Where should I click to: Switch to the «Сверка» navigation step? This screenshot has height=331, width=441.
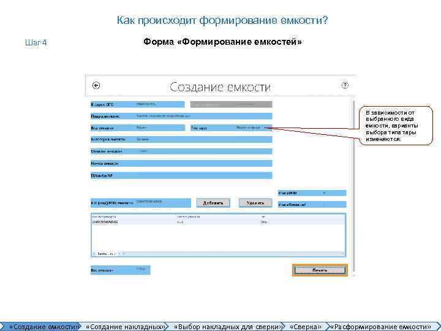pyautogui.click(x=306, y=327)
